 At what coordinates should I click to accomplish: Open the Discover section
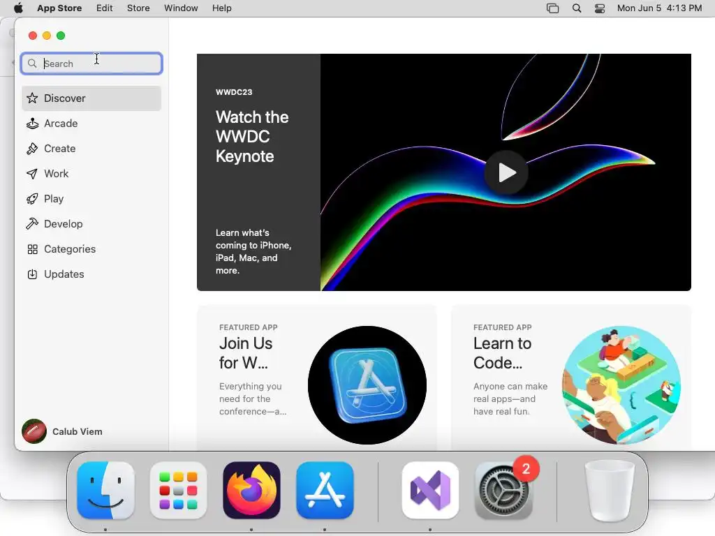91,98
